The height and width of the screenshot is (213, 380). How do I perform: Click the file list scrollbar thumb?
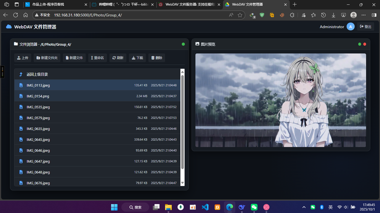click(182, 122)
